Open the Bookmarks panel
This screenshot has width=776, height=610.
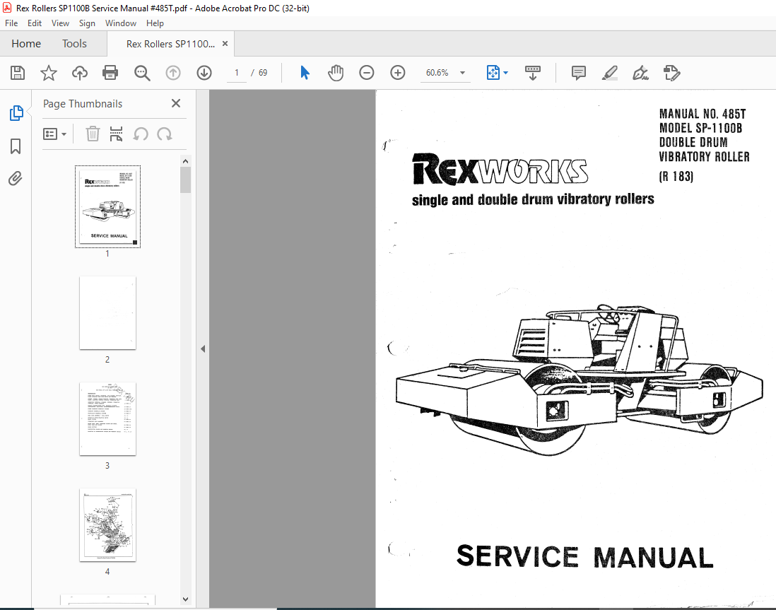[16, 146]
